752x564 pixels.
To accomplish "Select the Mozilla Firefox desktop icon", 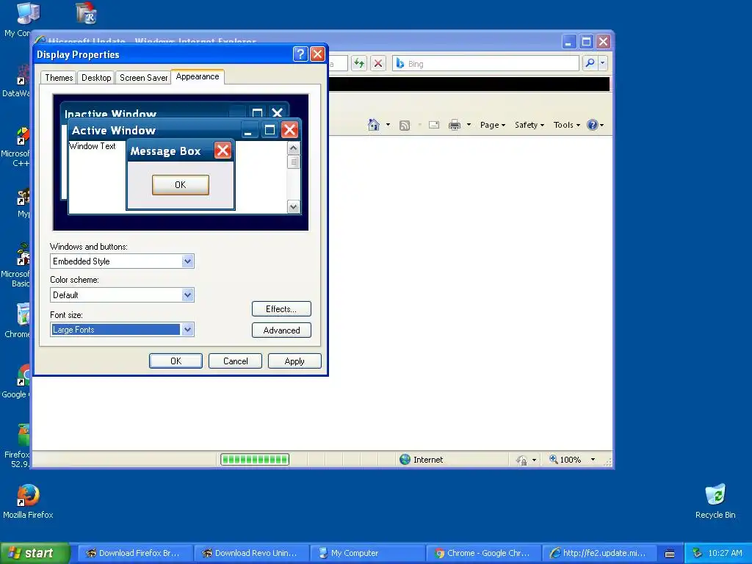I will 28,501.
